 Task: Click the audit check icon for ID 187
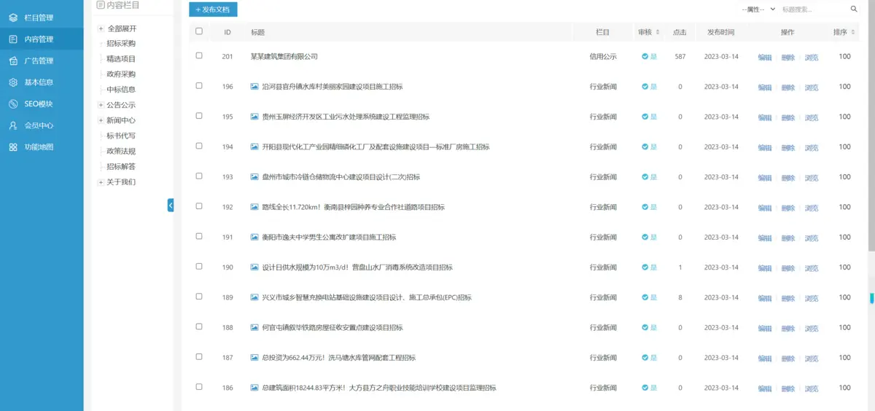click(645, 358)
